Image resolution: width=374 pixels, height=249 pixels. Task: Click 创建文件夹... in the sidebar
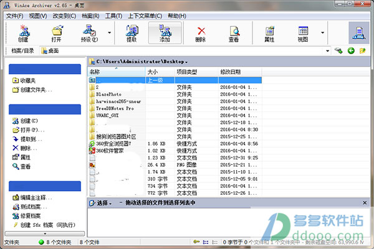pyautogui.click(x=32, y=90)
